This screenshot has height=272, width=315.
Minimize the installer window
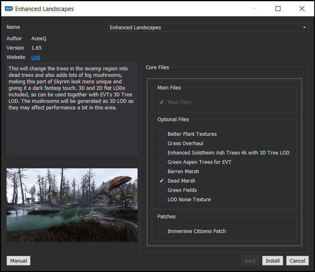click(x=254, y=9)
